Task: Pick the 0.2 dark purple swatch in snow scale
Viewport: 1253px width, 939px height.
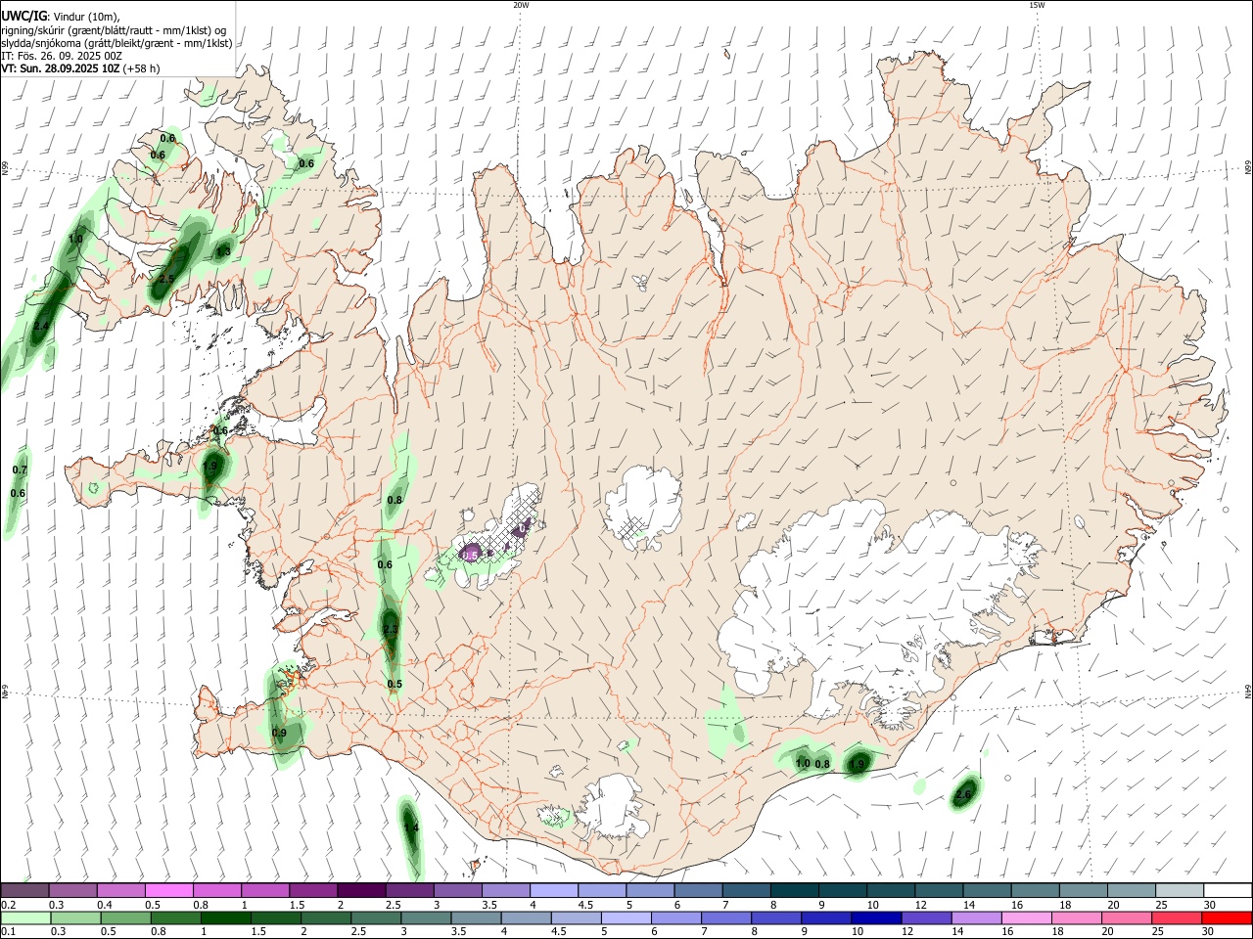Action: click(24, 890)
